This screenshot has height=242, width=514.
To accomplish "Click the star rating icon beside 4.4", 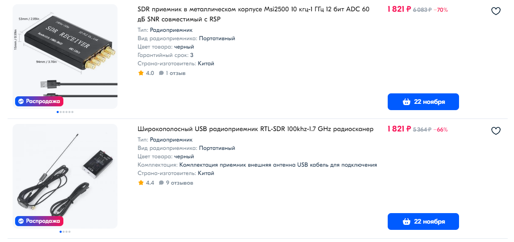I will point(141,183).
